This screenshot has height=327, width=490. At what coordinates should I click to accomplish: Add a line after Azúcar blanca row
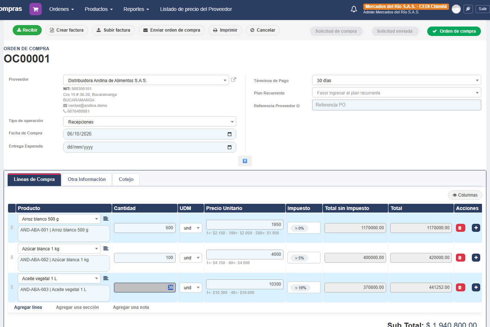[x=476, y=258]
